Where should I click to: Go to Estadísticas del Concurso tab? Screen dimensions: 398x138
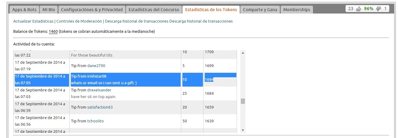[154, 10]
